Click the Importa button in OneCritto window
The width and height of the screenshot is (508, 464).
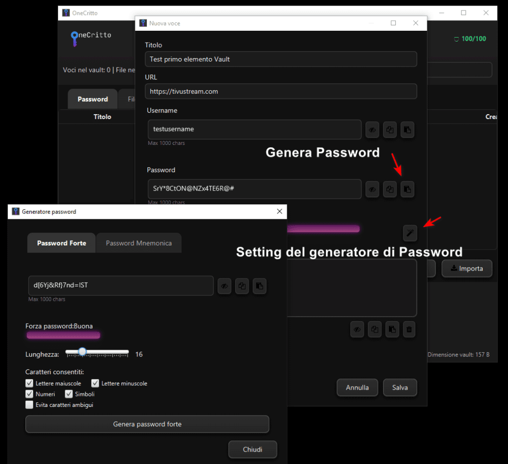pos(467,268)
